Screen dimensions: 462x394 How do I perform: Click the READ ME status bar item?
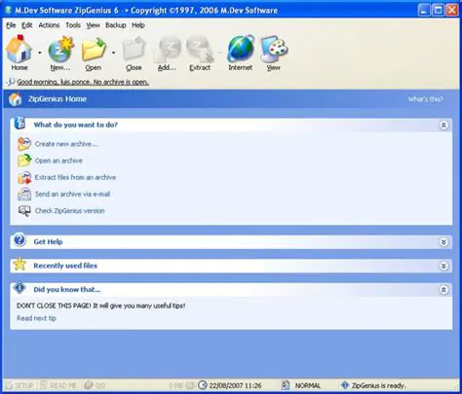click(58, 385)
